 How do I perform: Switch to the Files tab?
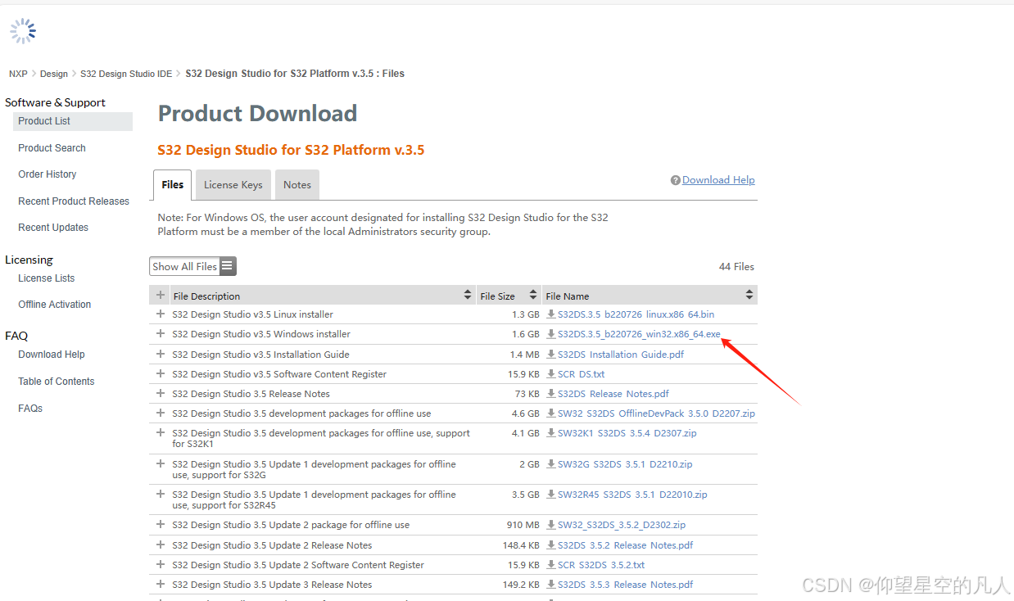173,185
